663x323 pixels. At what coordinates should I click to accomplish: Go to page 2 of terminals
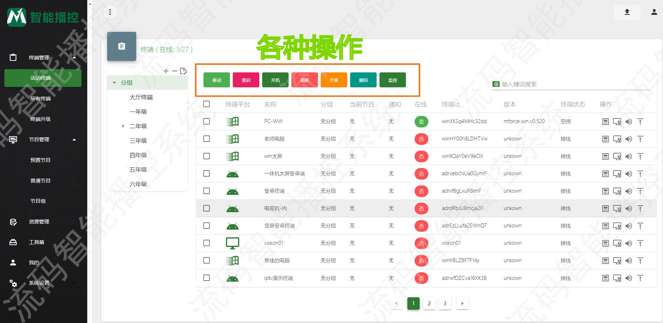pos(429,303)
